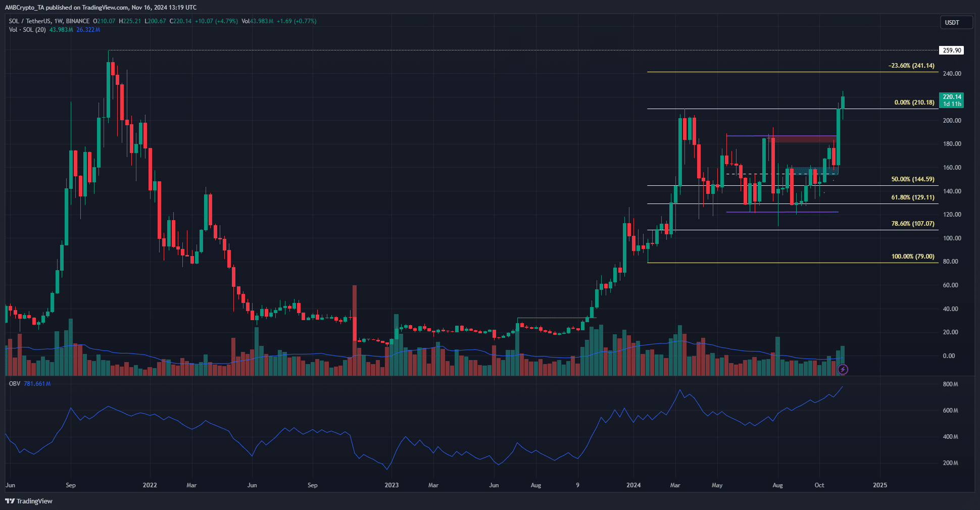Viewport: 980px width, 510px height.
Task: Click the 26.322M volume MA value
Action: point(88,30)
